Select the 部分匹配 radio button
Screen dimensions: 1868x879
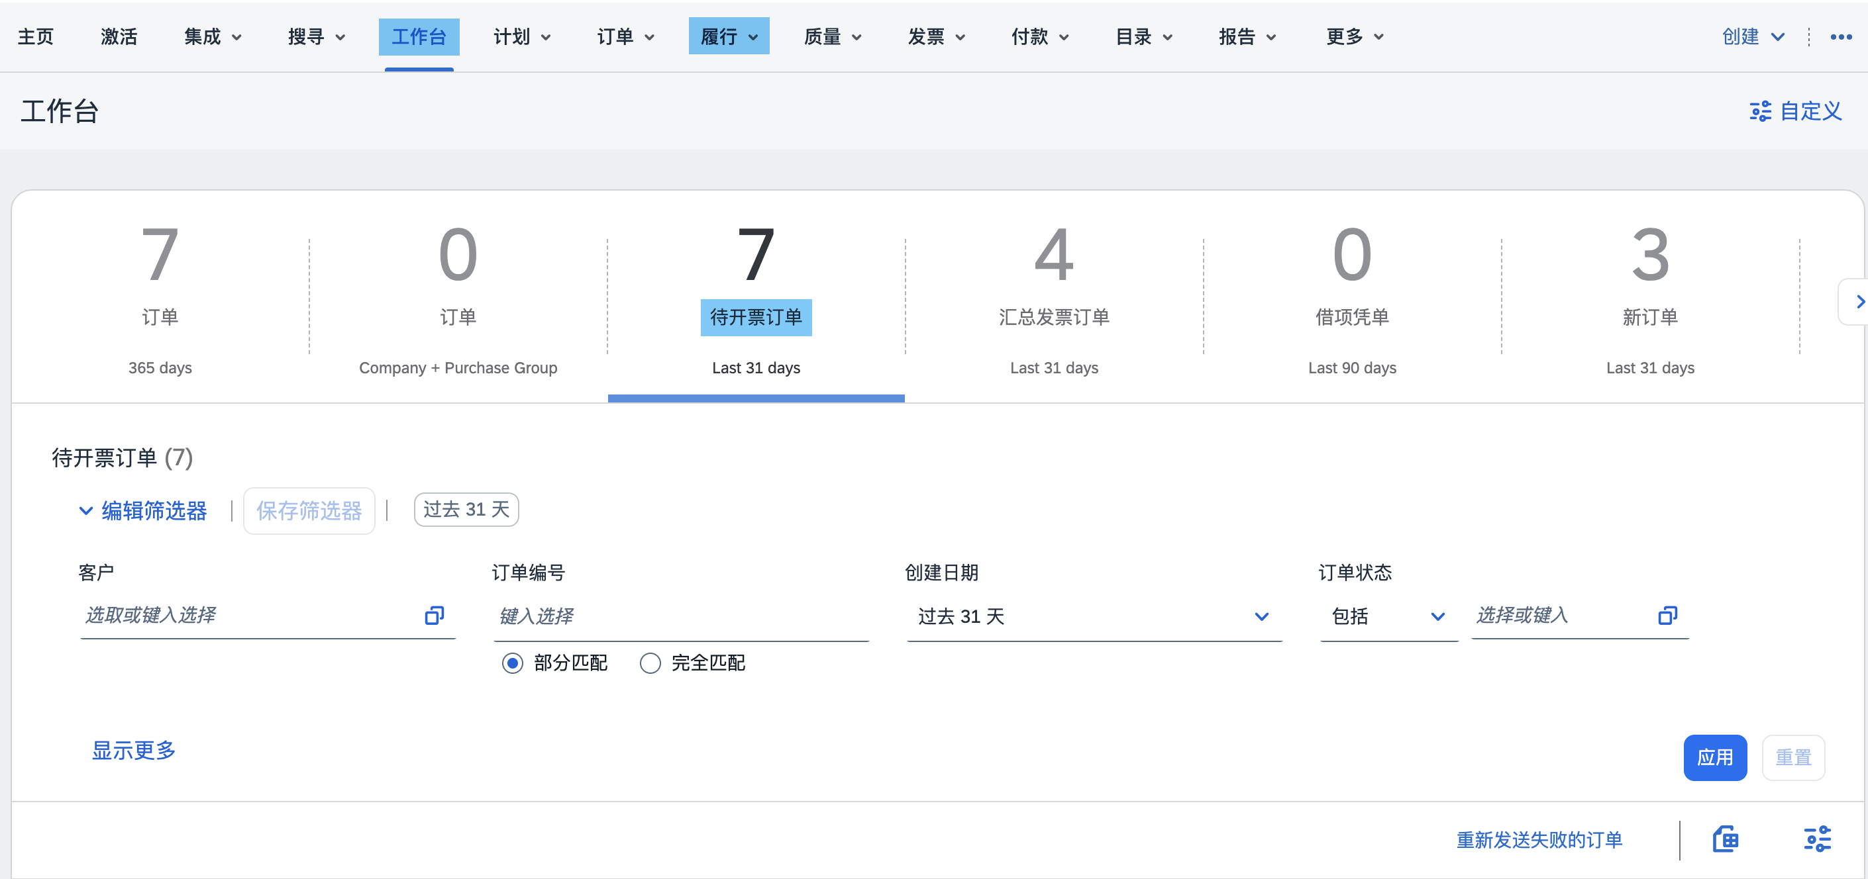coord(512,663)
